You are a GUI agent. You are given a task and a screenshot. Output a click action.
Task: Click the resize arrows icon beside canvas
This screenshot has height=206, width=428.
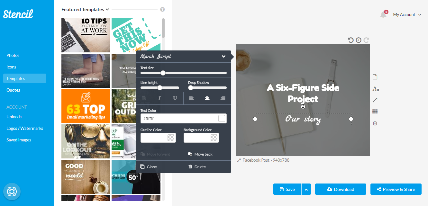(375, 100)
